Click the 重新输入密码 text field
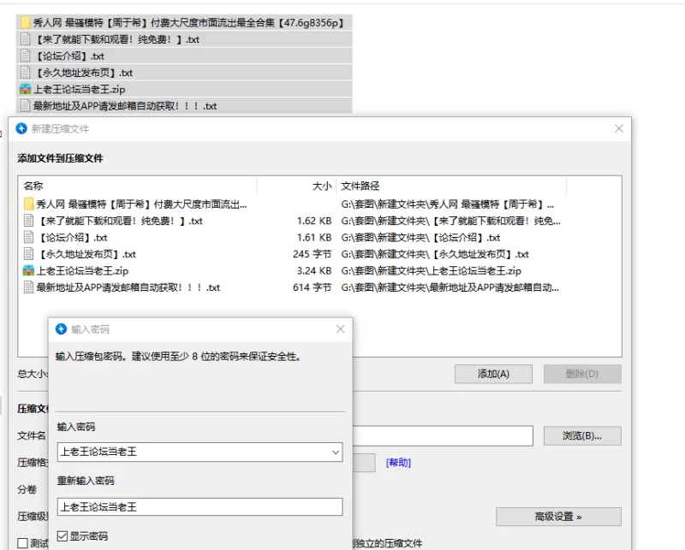685x550 pixels. point(200,506)
